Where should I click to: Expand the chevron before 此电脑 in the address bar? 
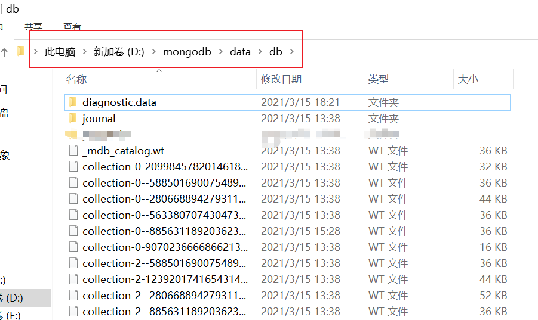pyautogui.click(x=36, y=52)
